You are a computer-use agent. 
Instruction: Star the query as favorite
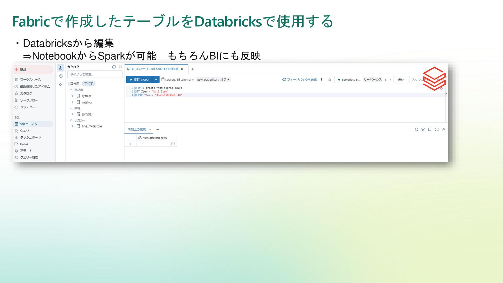pos(330,80)
